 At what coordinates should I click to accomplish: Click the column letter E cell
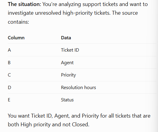point(9,100)
